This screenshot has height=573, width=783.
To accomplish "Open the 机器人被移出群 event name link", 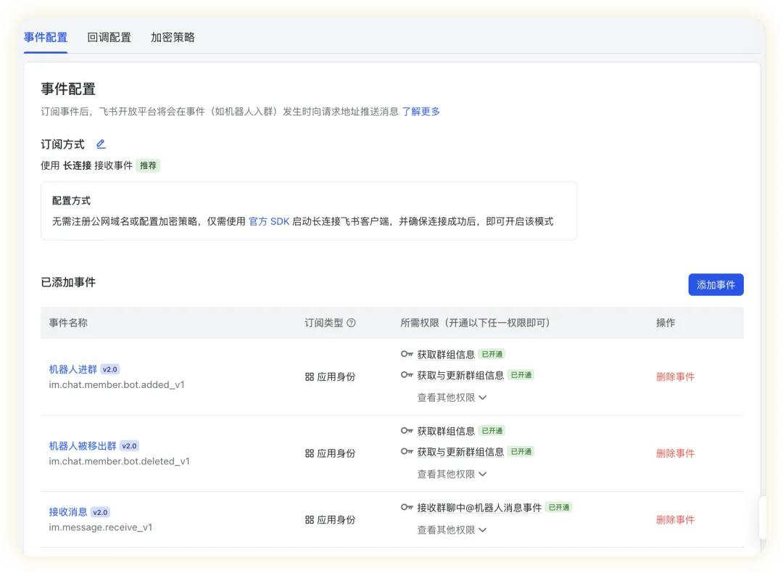I will click(x=82, y=446).
